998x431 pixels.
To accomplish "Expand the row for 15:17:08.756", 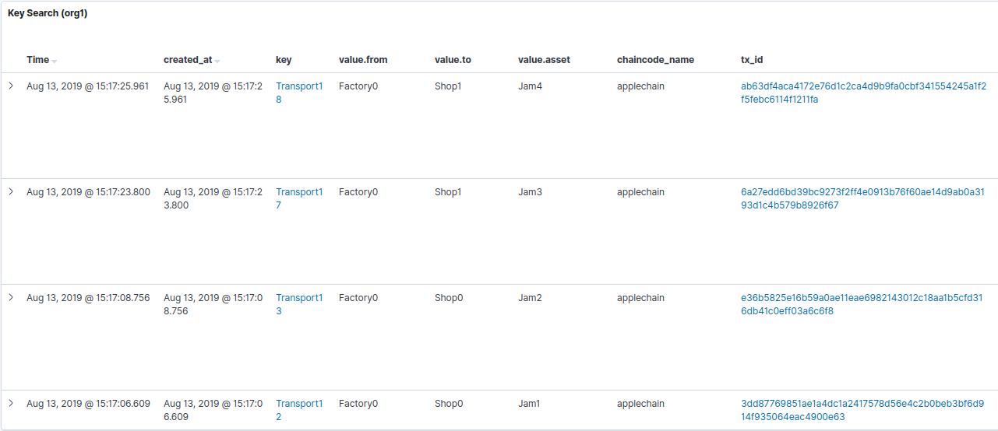I will coord(11,297).
